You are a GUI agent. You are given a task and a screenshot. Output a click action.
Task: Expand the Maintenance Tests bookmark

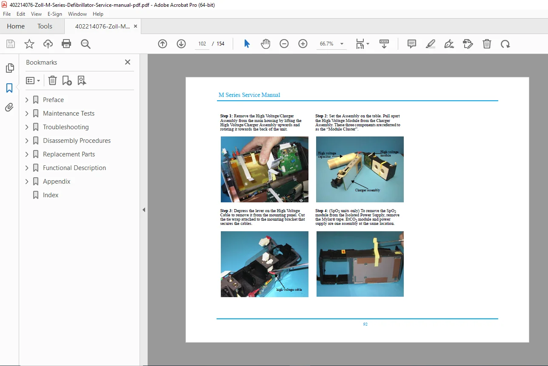pos(27,113)
